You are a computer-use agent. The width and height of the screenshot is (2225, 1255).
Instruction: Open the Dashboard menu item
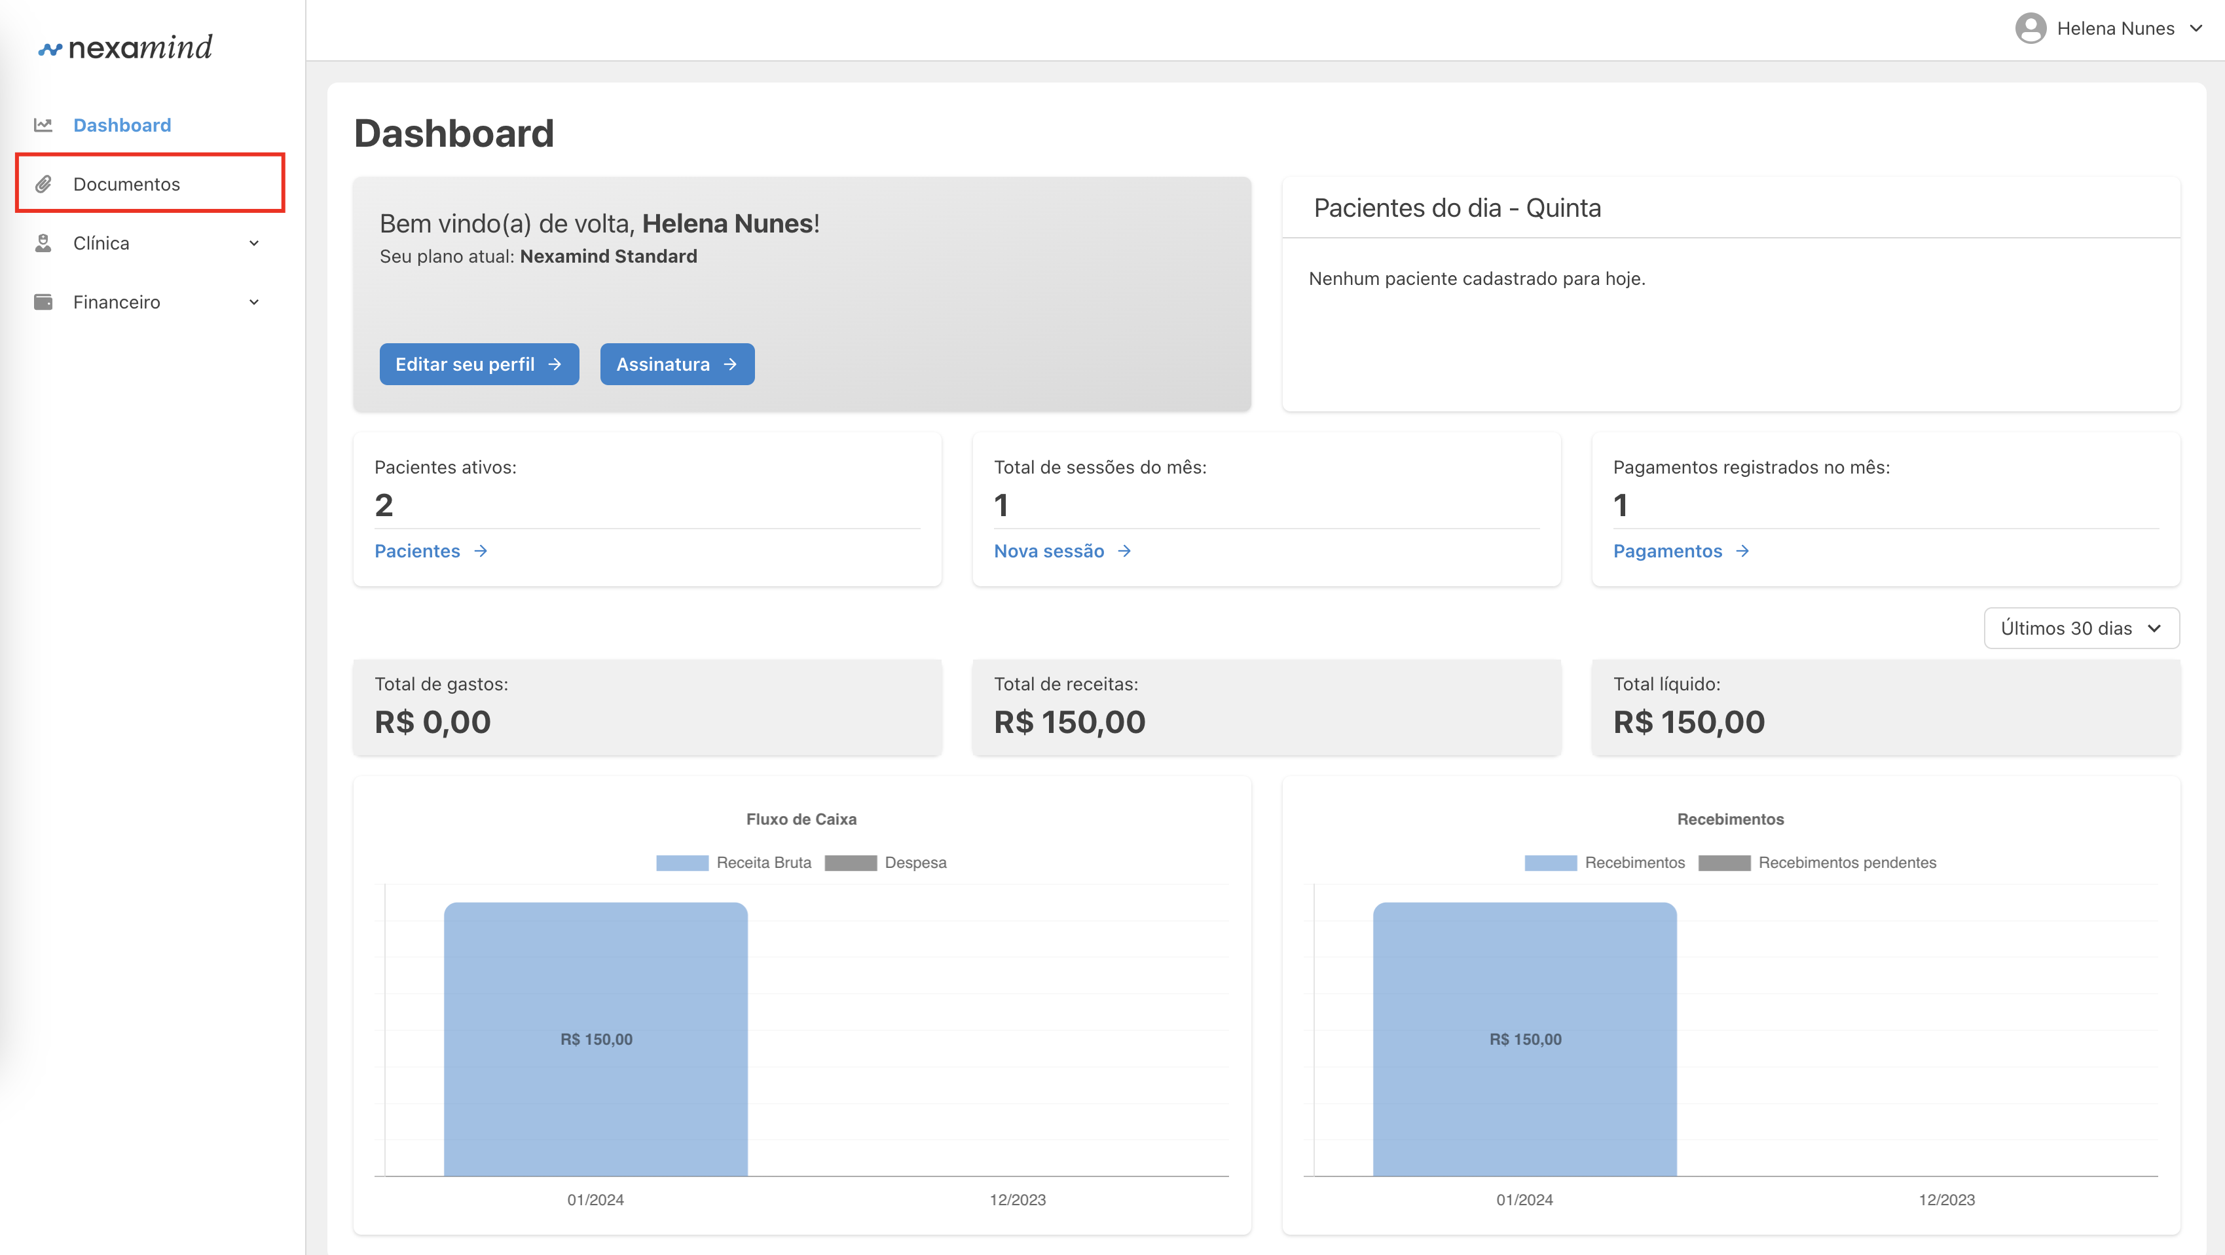tap(122, 125)
